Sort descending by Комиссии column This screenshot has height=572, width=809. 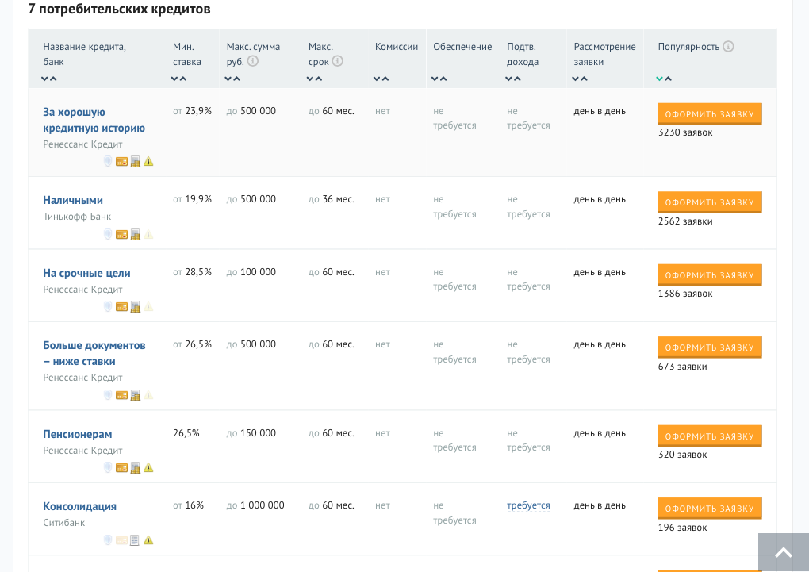(377, 79)
